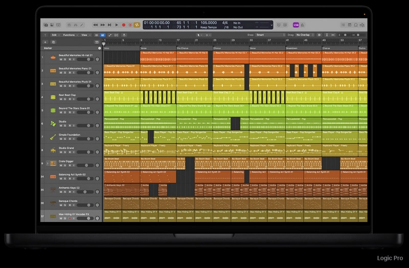The height and width of the screenshot is (268, 409).
Task: Expand the Crate Digger track stack
Action: (48, 164)
